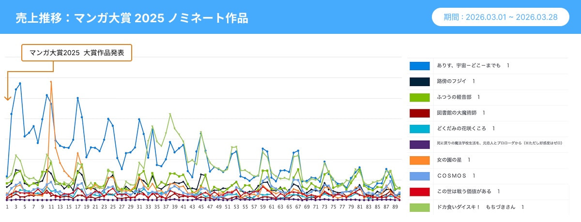Click the x-axis label 45

coord(201,207)
